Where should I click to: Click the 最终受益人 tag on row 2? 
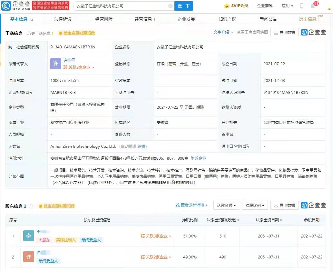[x=48, y=261]
